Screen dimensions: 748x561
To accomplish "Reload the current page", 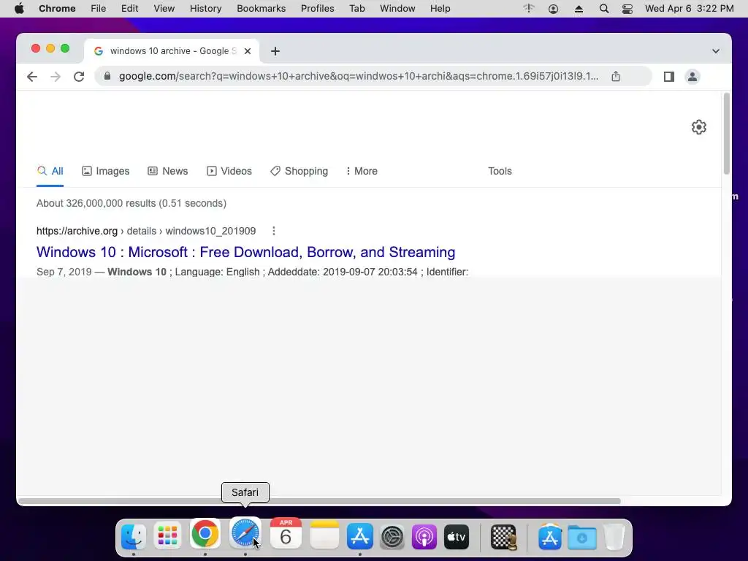I will pyautogui.click(x=79, y=76).
